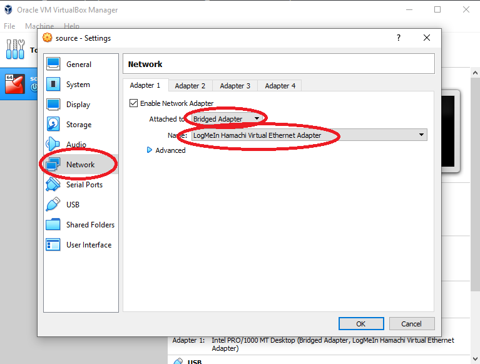Select the System chip icon
Viewport: 480px width, 364px height.
(53, 84)
